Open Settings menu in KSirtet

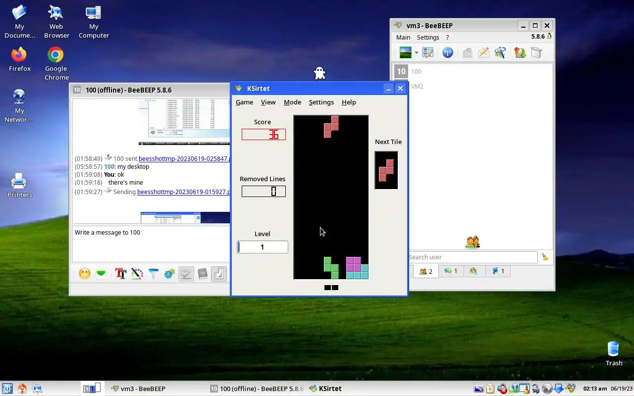coord(321,102)
